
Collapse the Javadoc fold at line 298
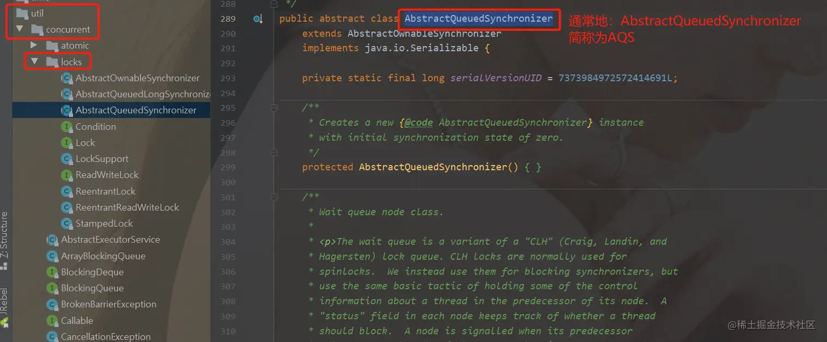[273, 152]
